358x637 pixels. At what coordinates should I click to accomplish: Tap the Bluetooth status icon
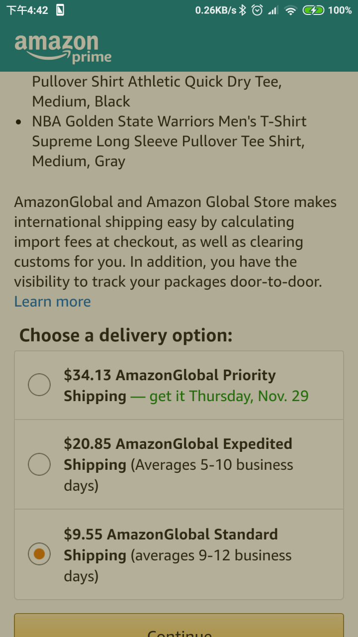(243, 10)
